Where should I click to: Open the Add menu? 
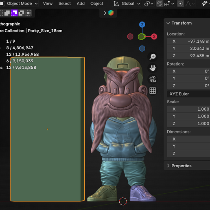pyautogui.click(x=81, y=4)
